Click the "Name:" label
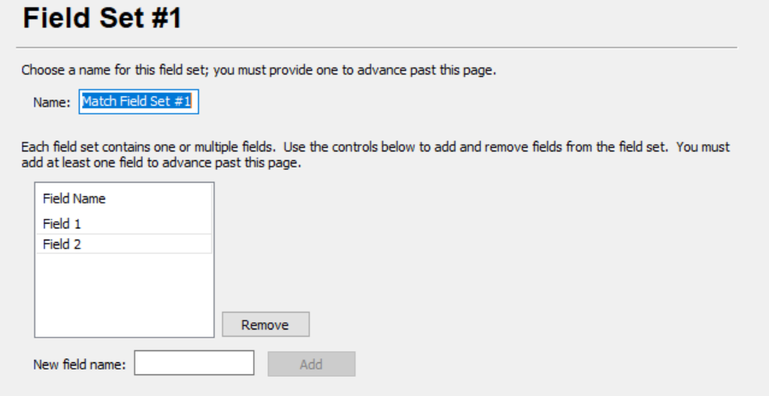Viewport: 769px width, 396px height. (52, 103)
